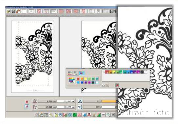
Task: Expand the up-arrow button at bottom toolbar end
Action: tap(113, 115)
